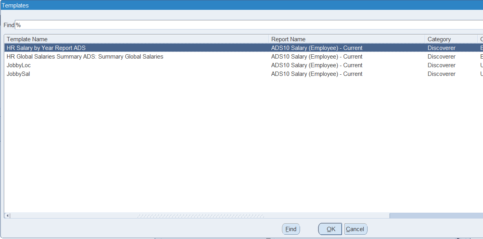Viewport: 483px width, 239px height.
Task: Click the Find button
Action: tap(291, 229)
